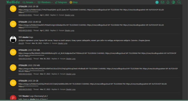Open the STEALER LOGS 250 MB thread title
The width and height of the screenshot is (188, 101).
29,65
